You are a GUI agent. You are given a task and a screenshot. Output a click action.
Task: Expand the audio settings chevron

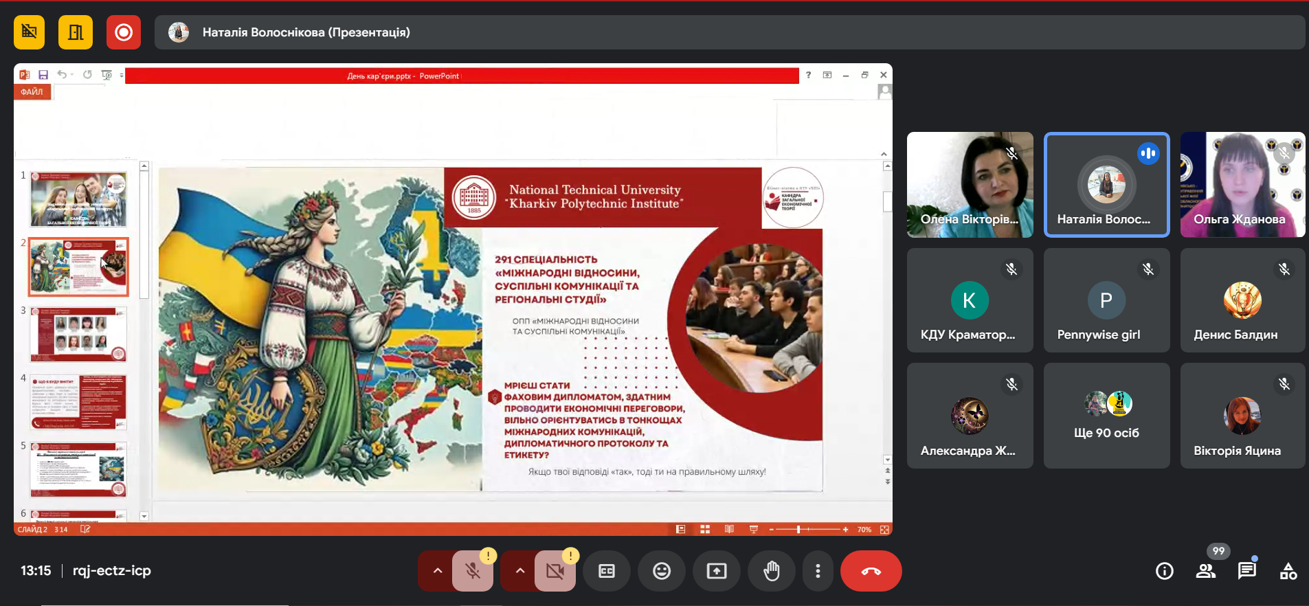pyautogui.click(x=437, y=571)
